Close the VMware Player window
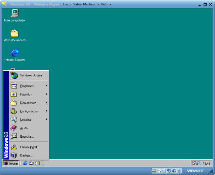 coord(211,4)
